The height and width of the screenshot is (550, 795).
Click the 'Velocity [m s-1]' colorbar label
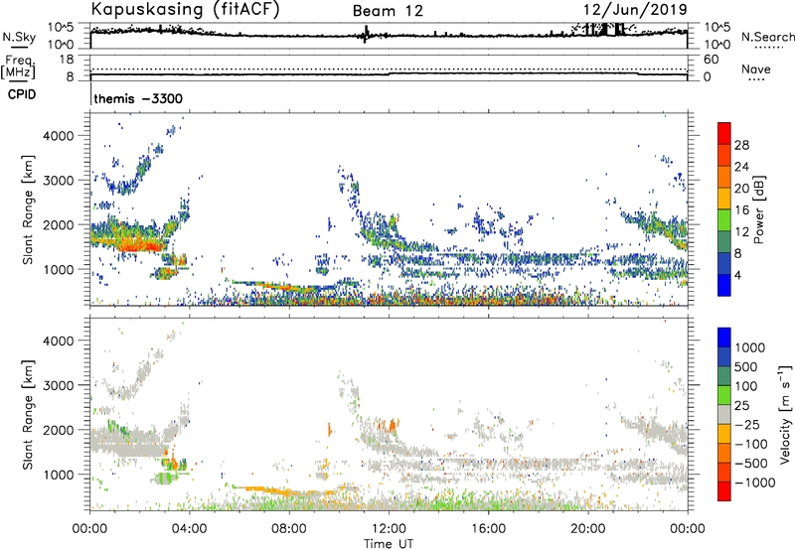point(785,414)
